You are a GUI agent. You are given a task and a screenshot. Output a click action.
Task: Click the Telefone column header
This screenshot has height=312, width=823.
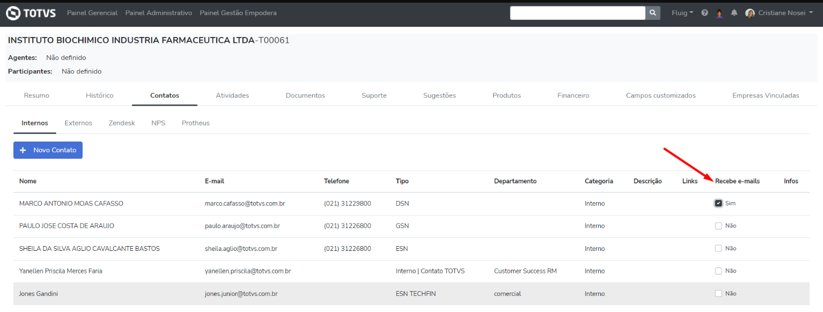tap(336, 181)
